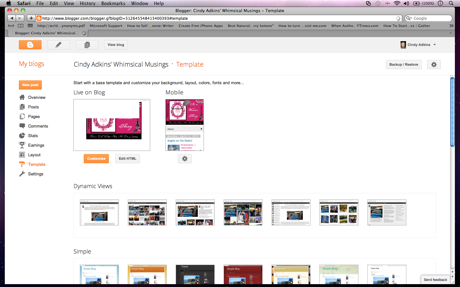Click the Settings wrench icon
The image size is (460, 287).
pos(22,174)
